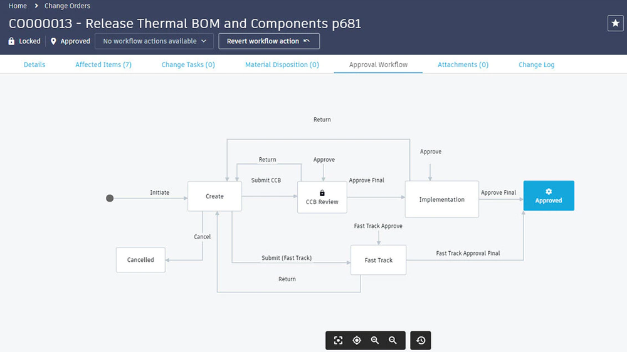This screenshot has height=352, width=627.
Task: Click the Submit CCB transition label
Action: [x=266, y=180]
